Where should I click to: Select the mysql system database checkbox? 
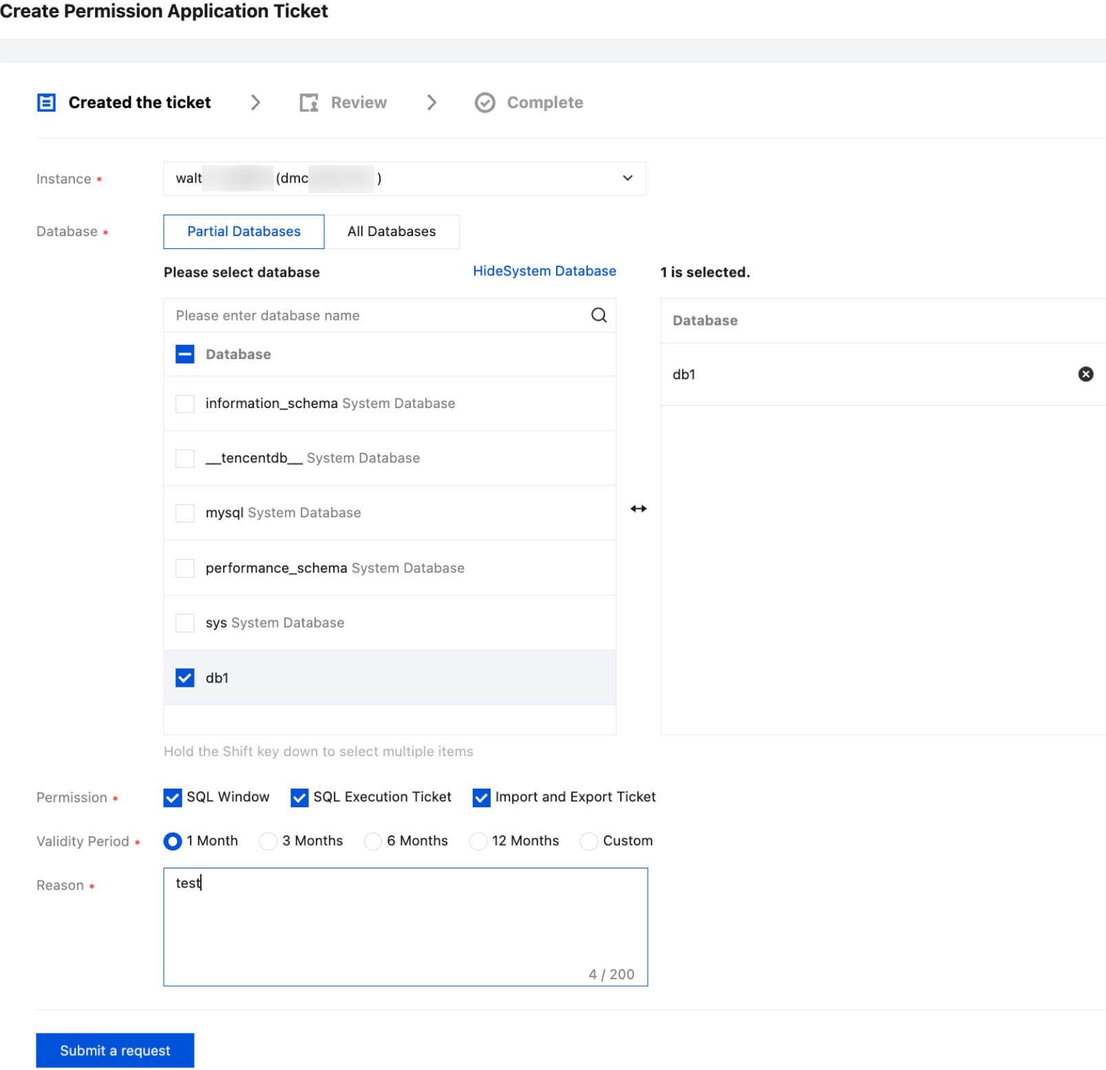point(185,513)
